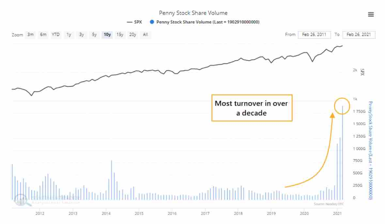
Task: Edit the From date field
Action: 314,35
